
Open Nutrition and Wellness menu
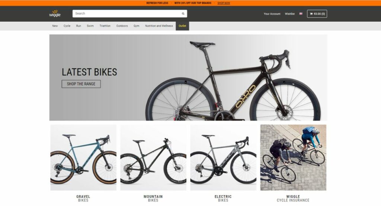pos(159,26)
